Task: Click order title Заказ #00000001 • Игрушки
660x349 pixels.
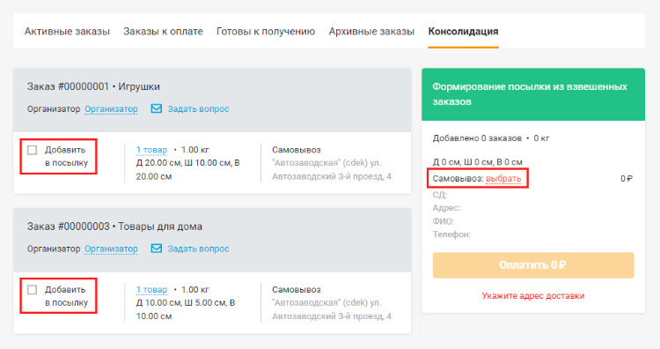Action: 93,87
